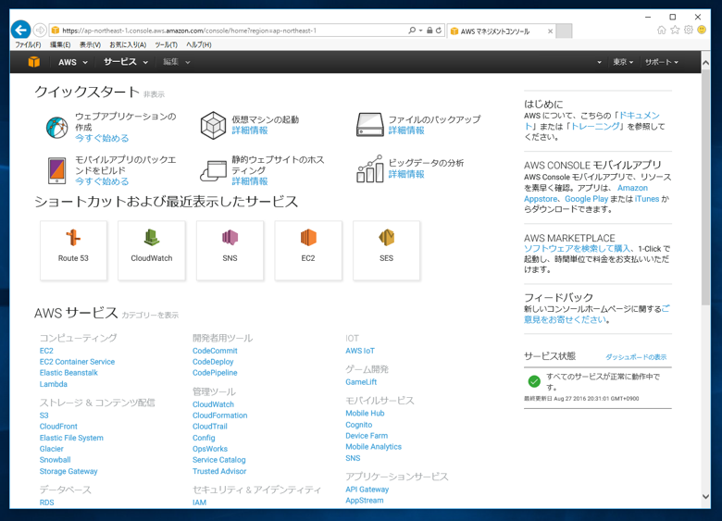This screenshot has height=521, width=722.
Task: Open the AWS IoT service link
Action: pyautogui.click(x=360, y=351)
